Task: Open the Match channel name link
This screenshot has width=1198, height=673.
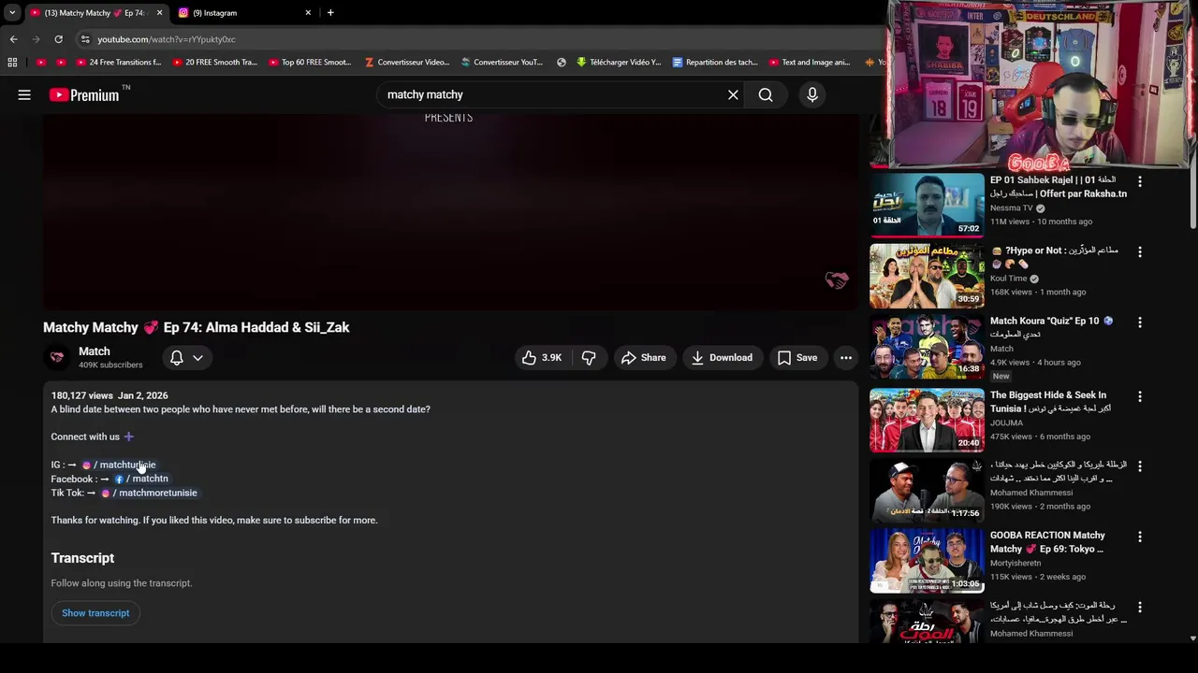Action: click(94, 351)
